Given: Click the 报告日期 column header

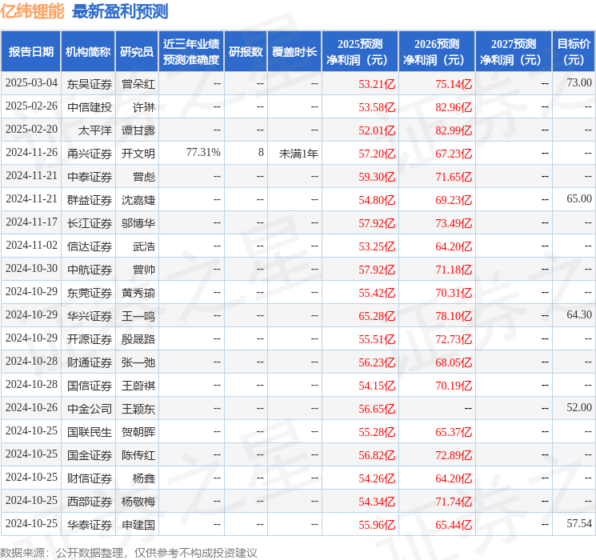Looking at the screenshot, I should tap(30, 52).
